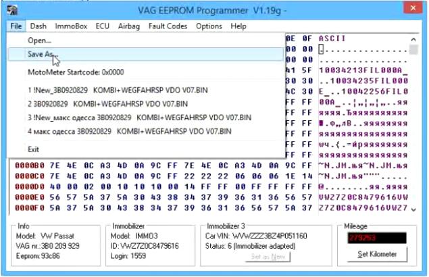Image resolution: width=429 pixels, height=277 pixels.
Task: Open the ImmoBox menu
Action: click(x=71, y=26)
